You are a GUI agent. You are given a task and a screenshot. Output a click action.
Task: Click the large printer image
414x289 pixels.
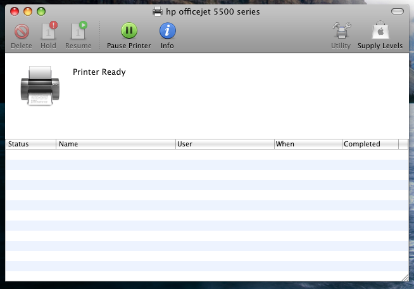pos(40,86)
